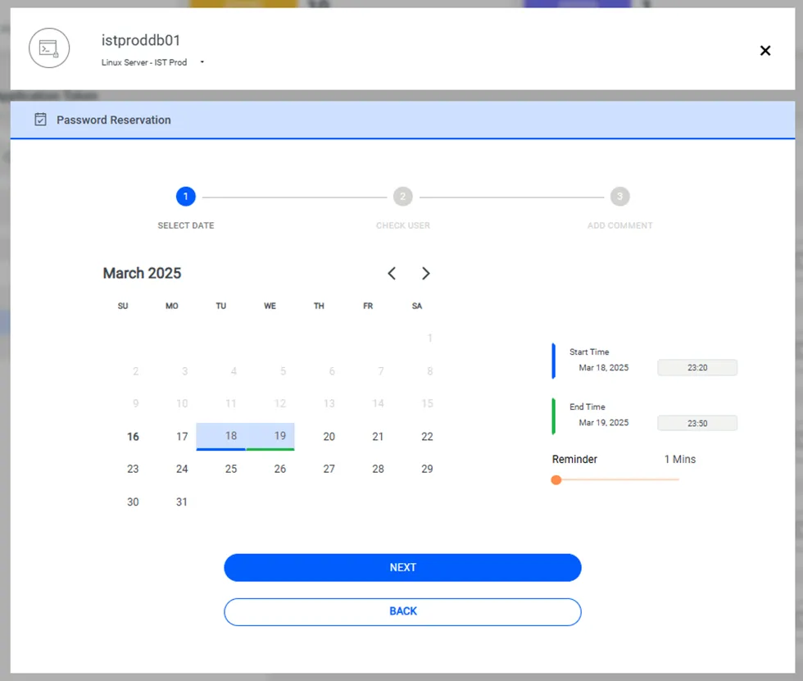
Task: Click the disabled March 15 date
Action: coord(427,403)
